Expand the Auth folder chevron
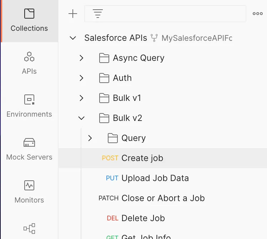 tap(81, 78)
